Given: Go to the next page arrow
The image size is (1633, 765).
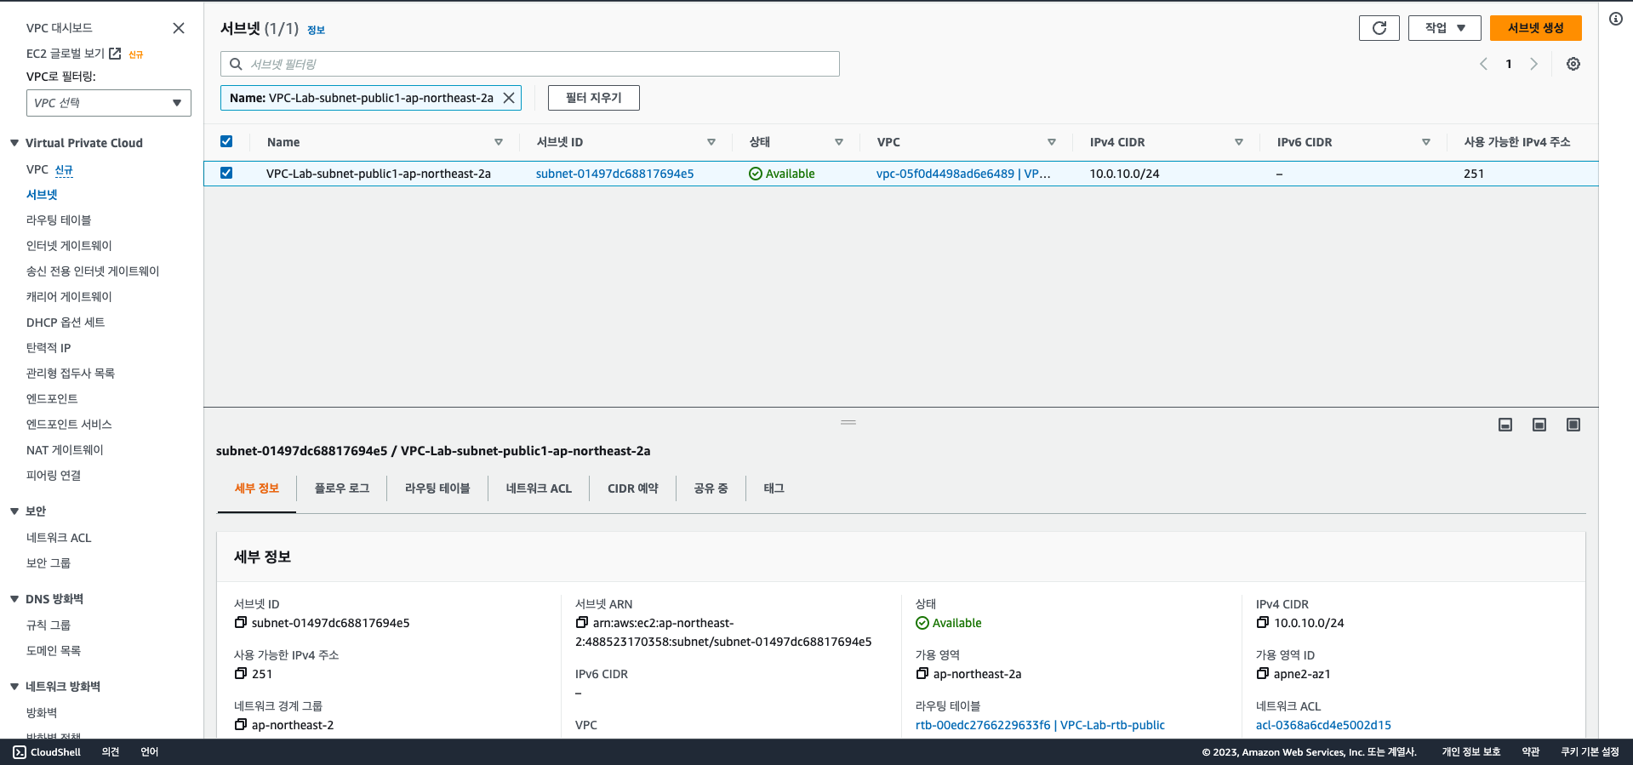Looking at the screenshot, I should click(1533, 64).
